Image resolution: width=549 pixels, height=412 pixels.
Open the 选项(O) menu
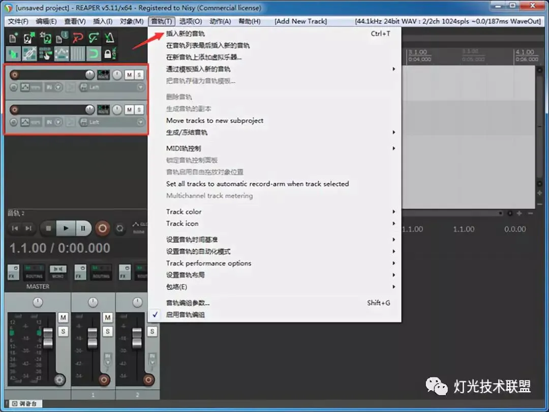191,21
